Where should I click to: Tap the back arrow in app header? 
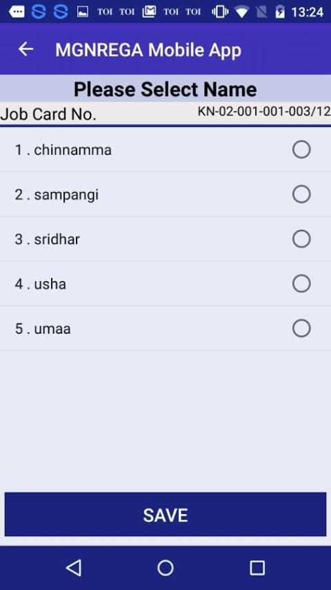[26, 49]
